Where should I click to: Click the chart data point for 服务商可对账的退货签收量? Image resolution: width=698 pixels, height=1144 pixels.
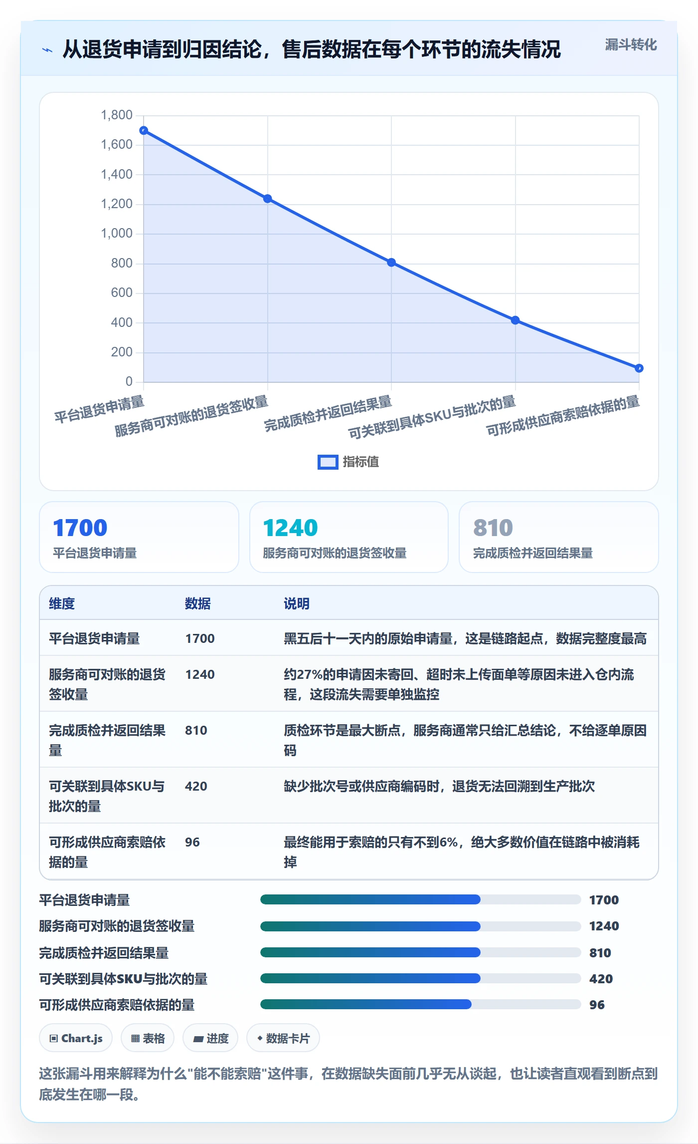(268, 199)
